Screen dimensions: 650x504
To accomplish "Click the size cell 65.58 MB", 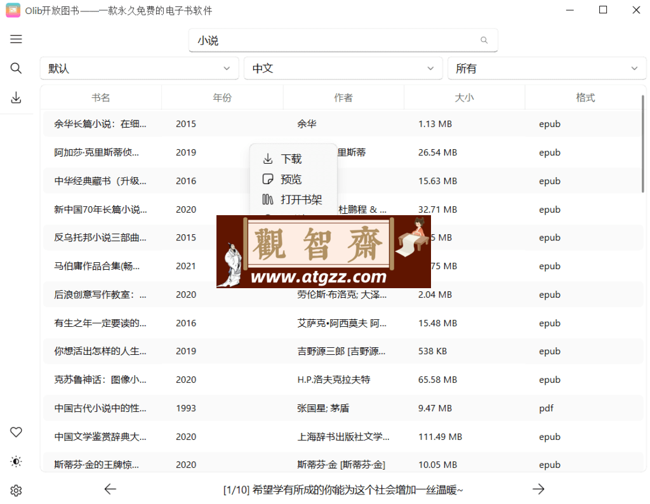I will pyautogui.click(x=437, y=380).
